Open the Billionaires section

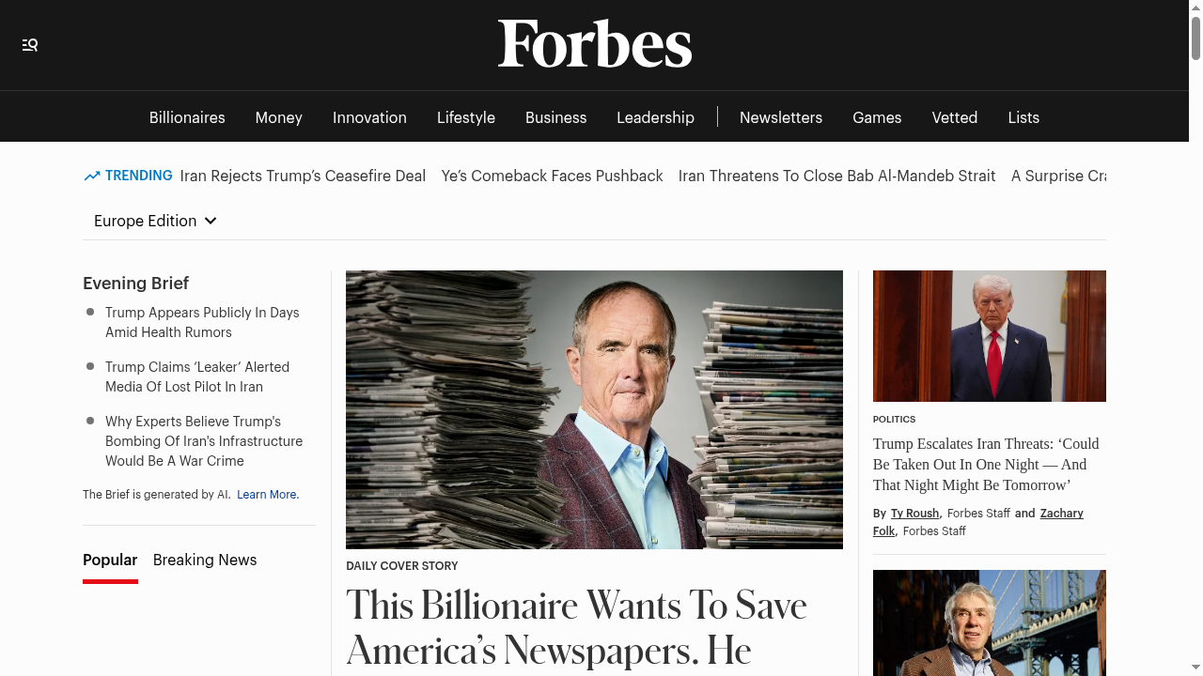coord(186,117)
